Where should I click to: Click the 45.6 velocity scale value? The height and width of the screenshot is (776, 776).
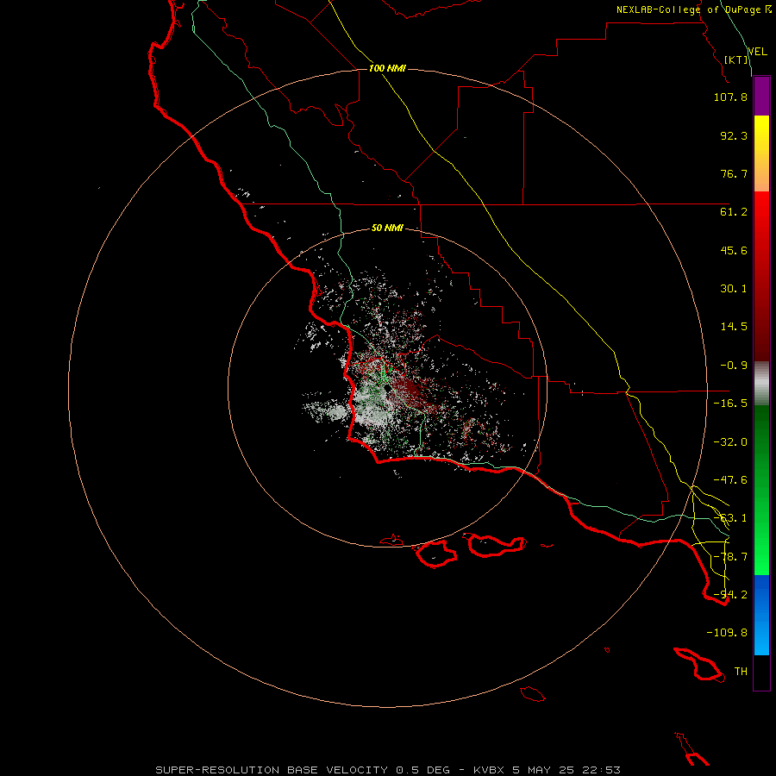[734, 250]
